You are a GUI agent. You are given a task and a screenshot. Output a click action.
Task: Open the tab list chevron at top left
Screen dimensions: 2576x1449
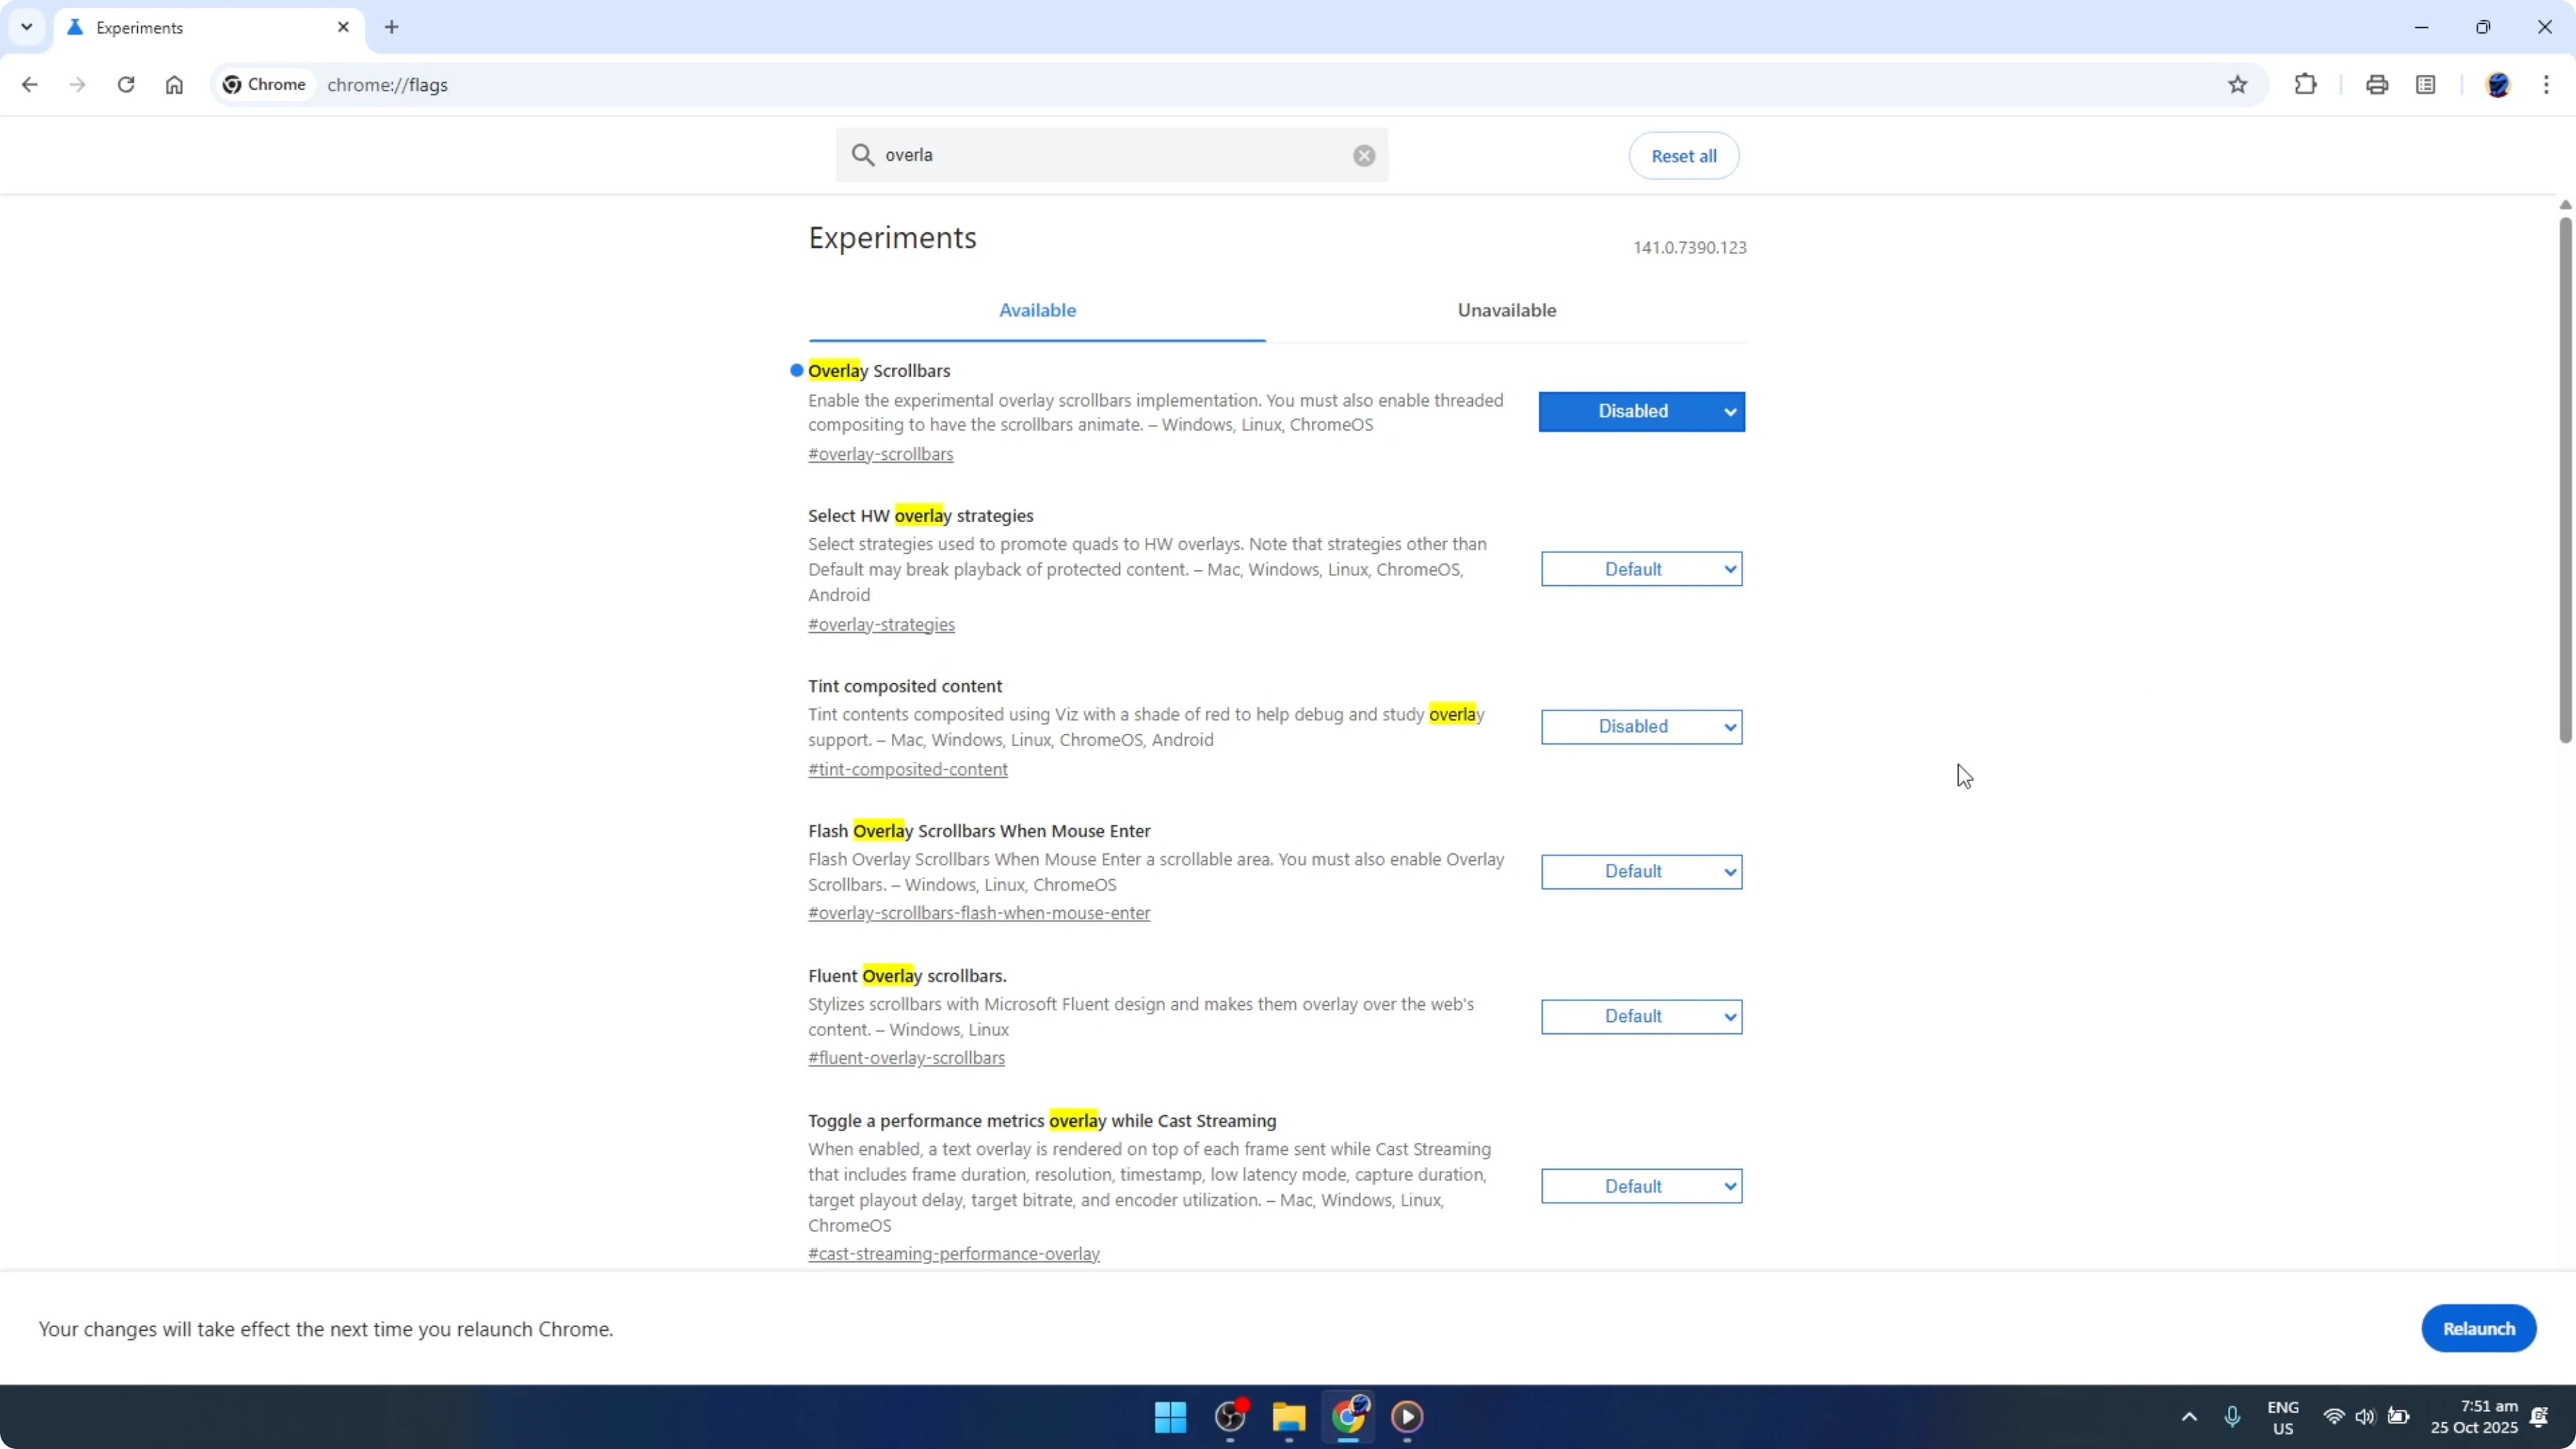tap(27, 27)
